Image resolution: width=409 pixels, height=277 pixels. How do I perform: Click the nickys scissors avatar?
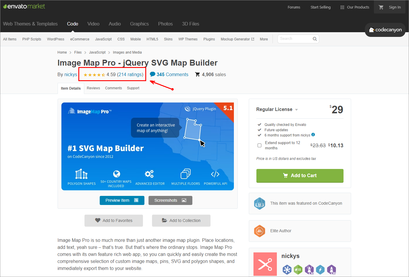[x=265, y=264]
